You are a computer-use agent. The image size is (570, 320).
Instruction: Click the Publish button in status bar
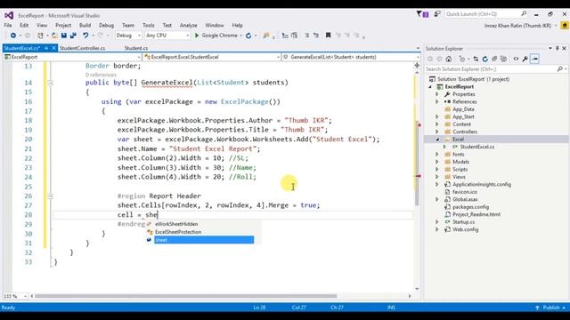coord(550,308)
